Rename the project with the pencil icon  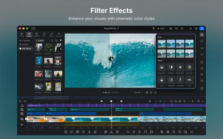[x=118, y=28]
